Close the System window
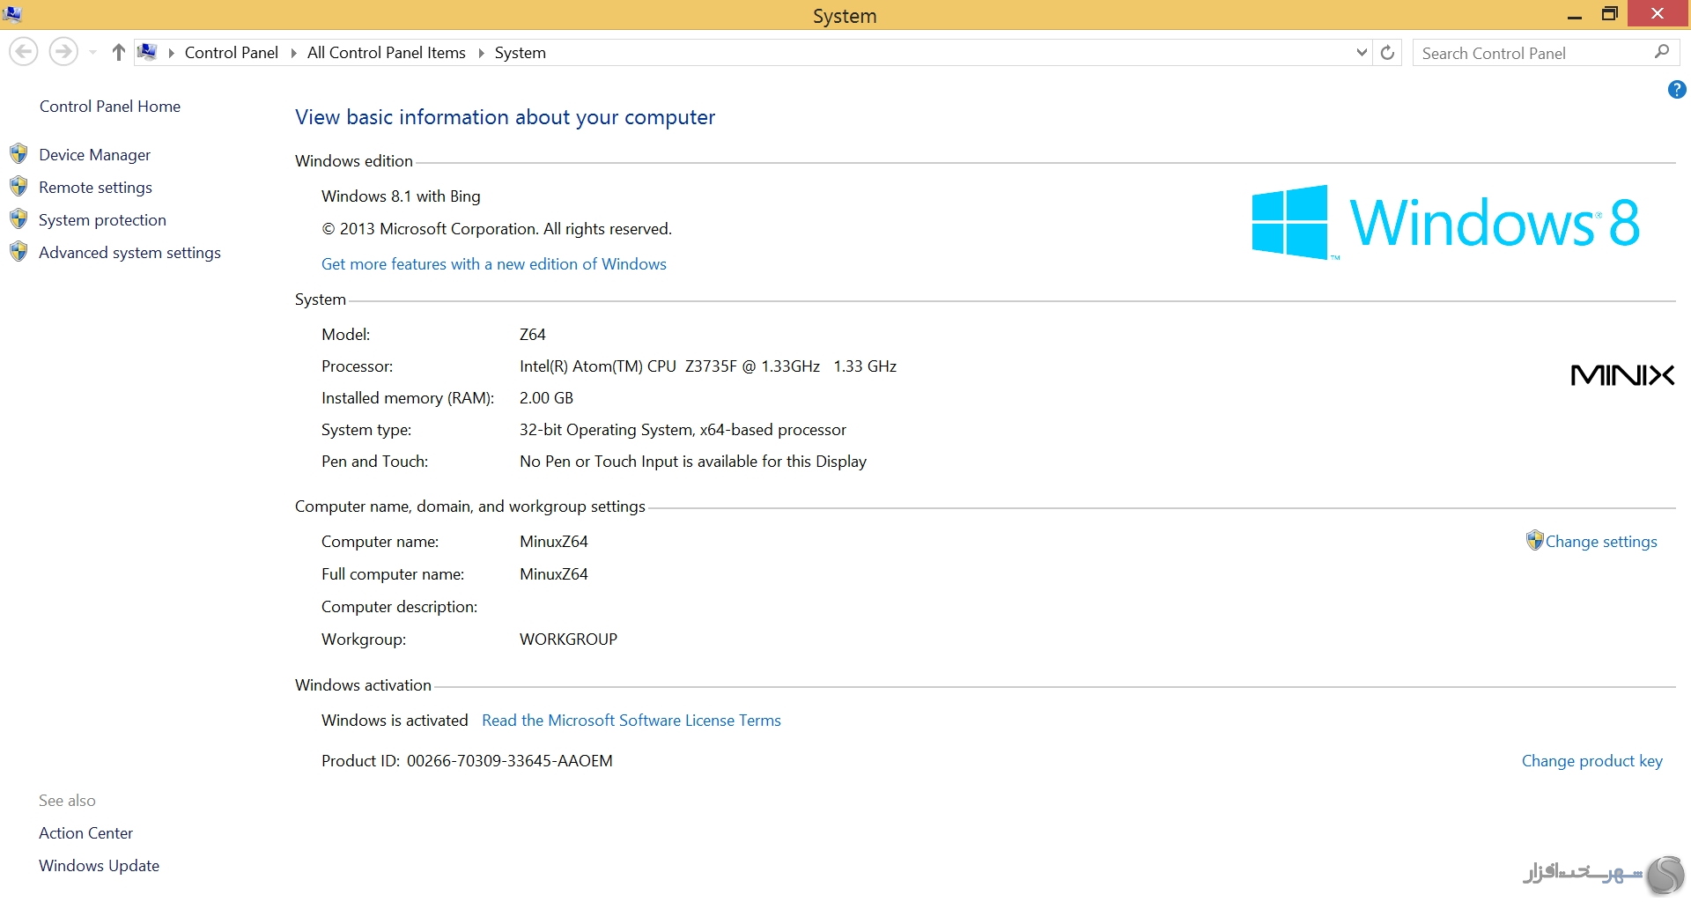Screen dimensions: 1691x902 (x=1658, y=13)
